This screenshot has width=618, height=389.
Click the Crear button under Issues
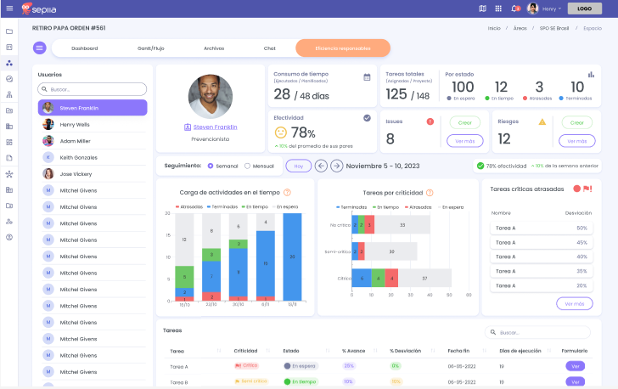click(464, 122)
